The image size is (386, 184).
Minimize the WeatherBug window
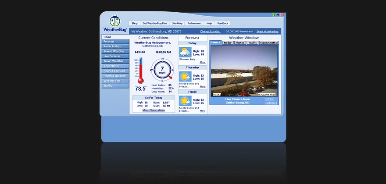click(x=278, y=15)
